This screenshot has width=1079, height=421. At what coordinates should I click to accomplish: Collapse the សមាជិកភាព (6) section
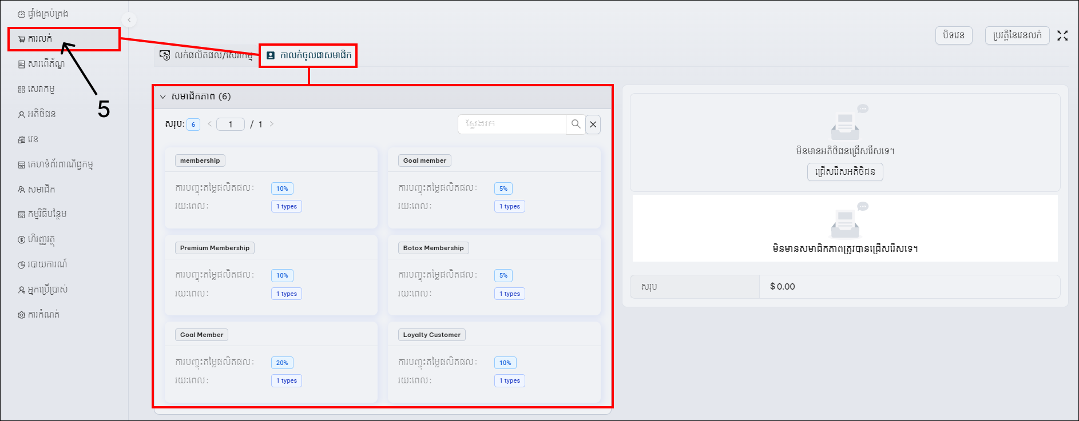163,97
